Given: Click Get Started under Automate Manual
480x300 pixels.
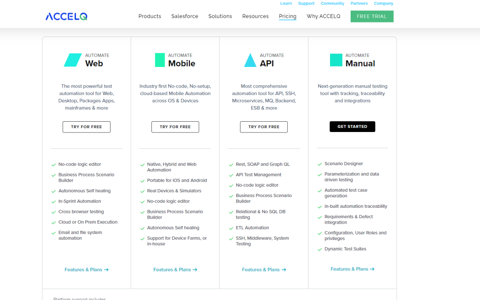Looking at the screenshot, I should (352, 126).
